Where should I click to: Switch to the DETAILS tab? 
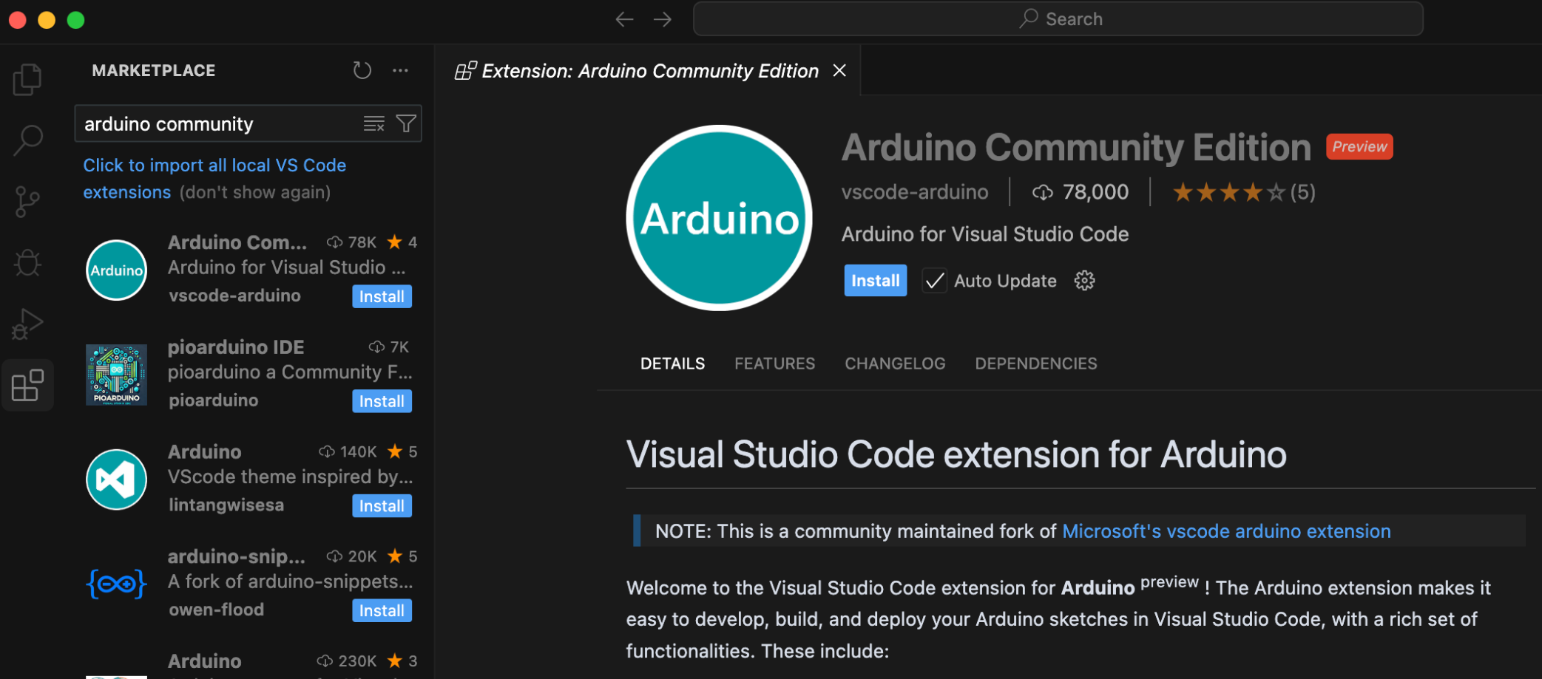672,364
